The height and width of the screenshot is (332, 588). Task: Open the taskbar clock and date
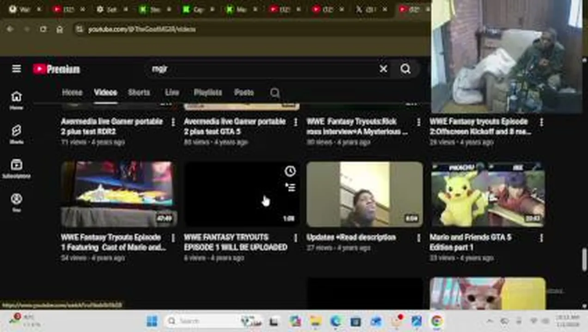coord(568,321)
